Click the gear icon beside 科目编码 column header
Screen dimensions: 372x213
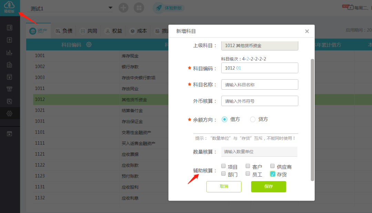pyautogui.click(x=89, y=44)
